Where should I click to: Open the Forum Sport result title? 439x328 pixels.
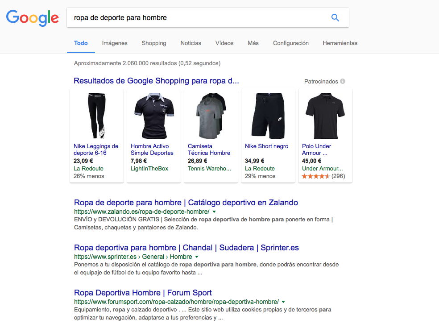pyautogui.click(x=143, y=293)
